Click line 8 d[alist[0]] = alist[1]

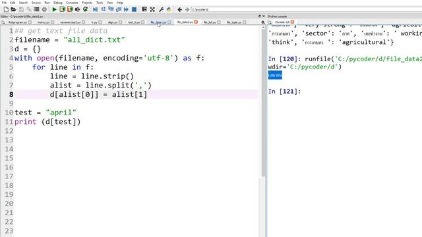98,94
